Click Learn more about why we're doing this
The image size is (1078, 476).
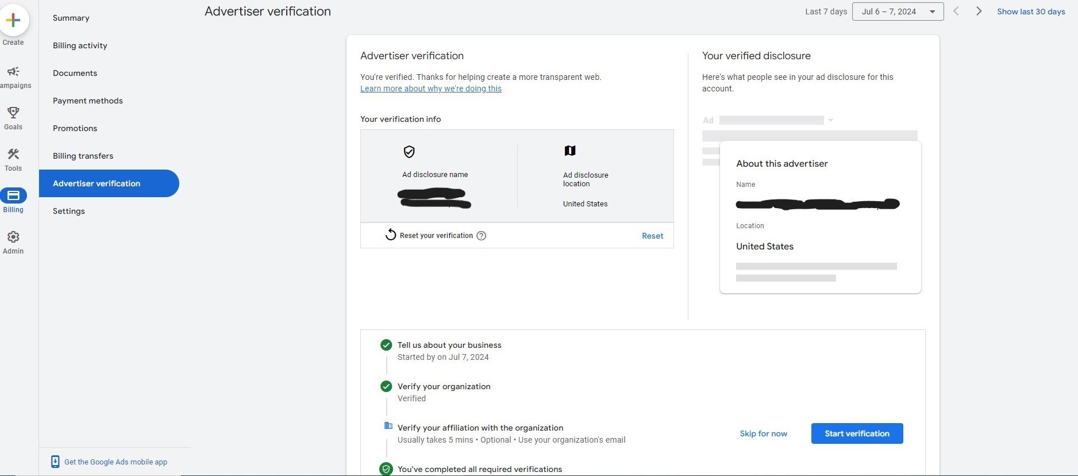[x=431, y=89]
